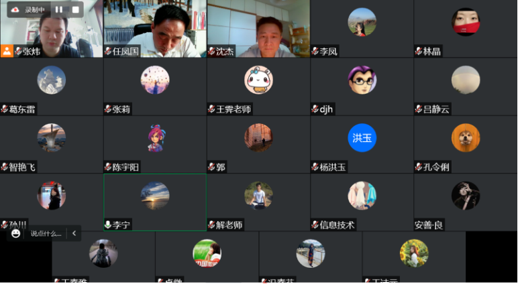This screenshot has width=518, height=284.
Task: Click the muted mic icon for 智艳飞
Action: [4, 167]
